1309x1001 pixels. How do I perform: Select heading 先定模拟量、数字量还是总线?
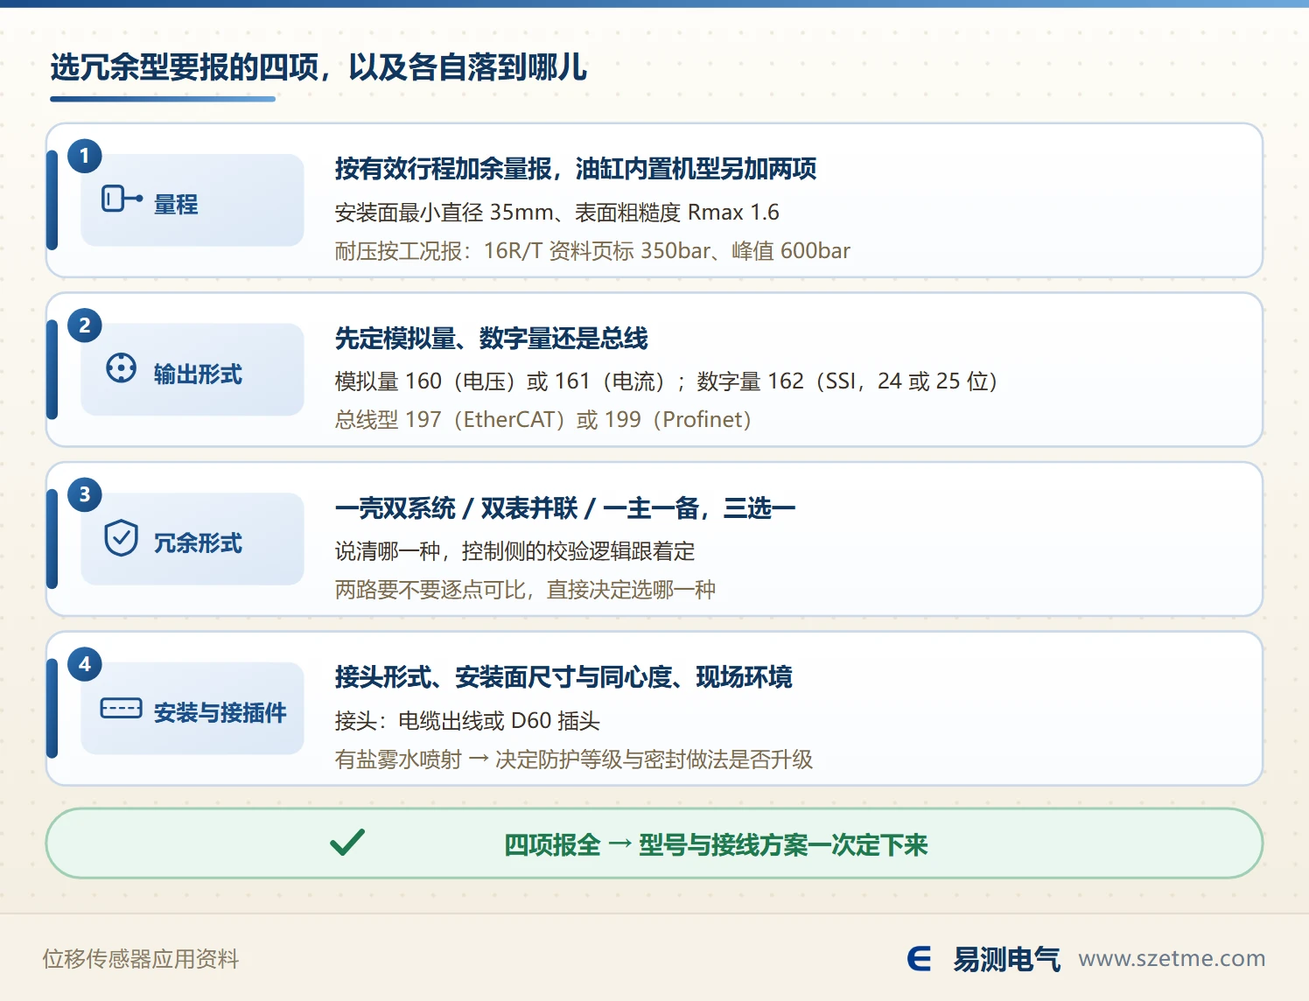point(492,339)
